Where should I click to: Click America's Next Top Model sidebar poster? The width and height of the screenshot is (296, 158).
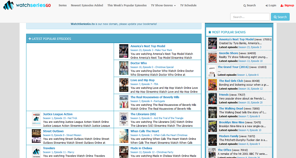(213, 43)
